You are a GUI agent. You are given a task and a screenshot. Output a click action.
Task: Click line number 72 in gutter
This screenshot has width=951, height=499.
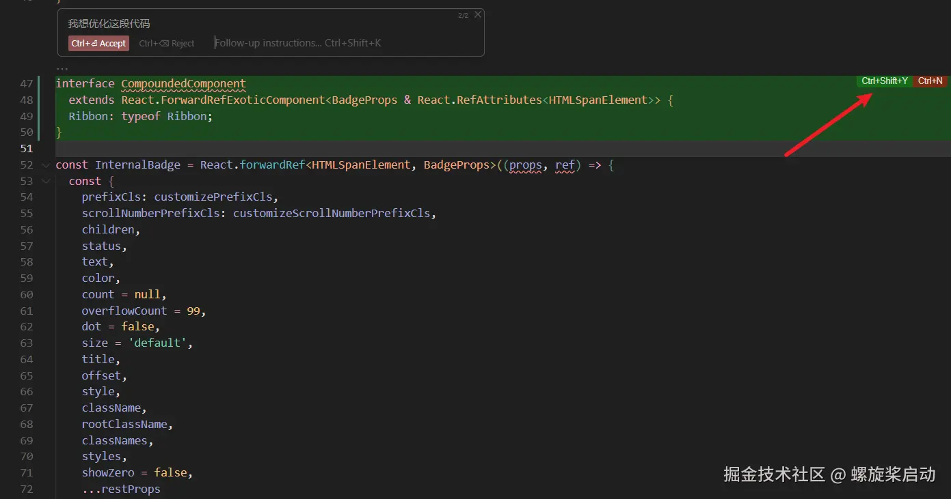[x=27, y=489]
